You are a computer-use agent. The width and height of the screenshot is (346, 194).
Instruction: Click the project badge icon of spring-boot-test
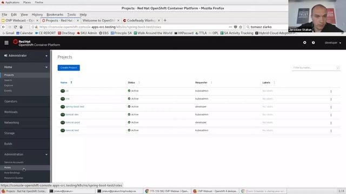tap(63, 107)
